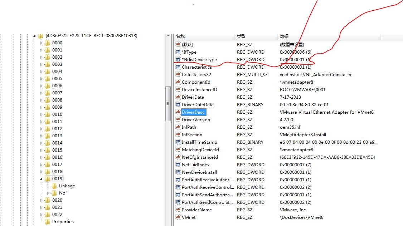Click the folder icon of key 0000
Screen dimensions: 403x226
tap(48, 43)
